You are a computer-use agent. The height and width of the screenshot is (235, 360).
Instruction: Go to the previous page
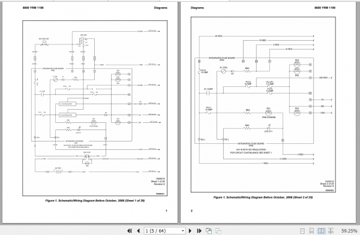click(x=138, y=231)
